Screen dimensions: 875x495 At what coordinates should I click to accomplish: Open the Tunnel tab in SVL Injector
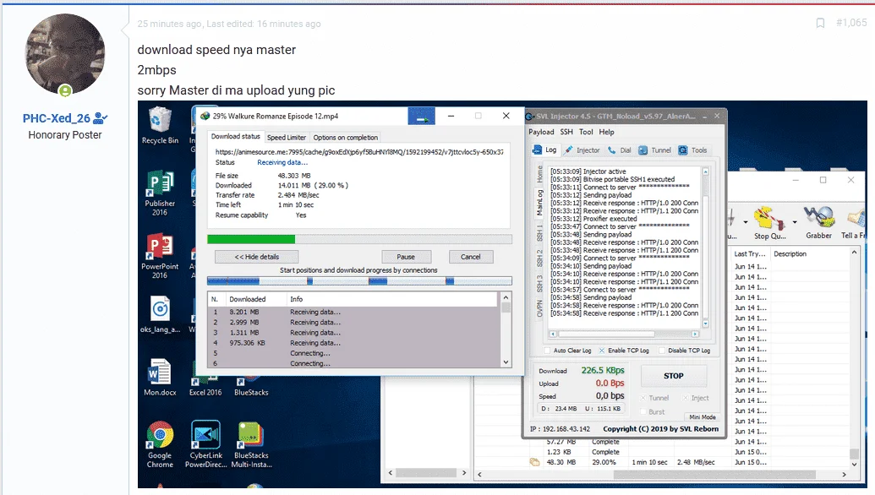[x=655, y=150]
